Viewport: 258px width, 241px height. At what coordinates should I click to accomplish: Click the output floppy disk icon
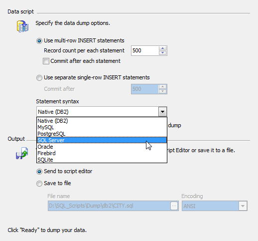(x=22, y=153)
